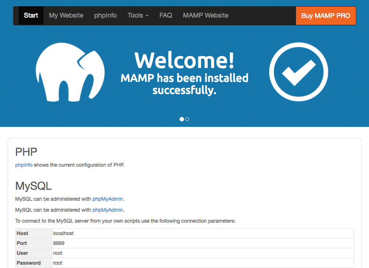Click 'MAMP has been installed successfully.' text
The width and height of the screenshot is (369, 268).
(185, 84)
